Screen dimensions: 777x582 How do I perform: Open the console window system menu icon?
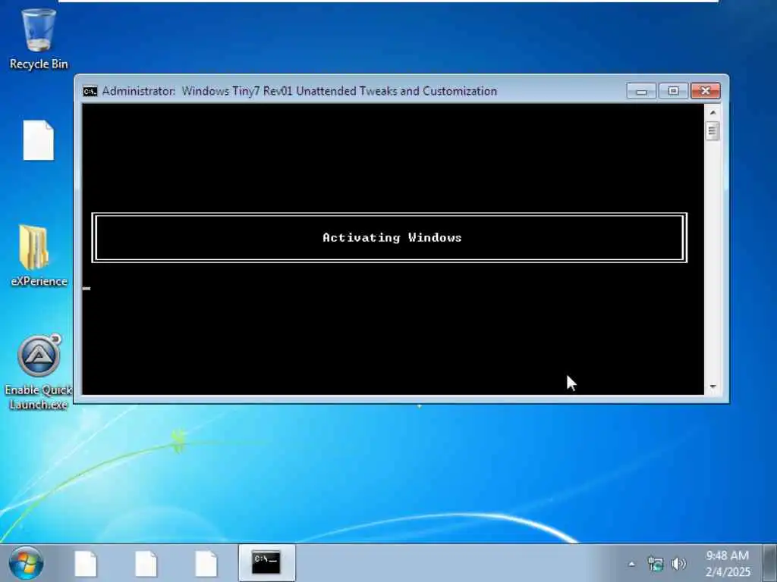90,91
